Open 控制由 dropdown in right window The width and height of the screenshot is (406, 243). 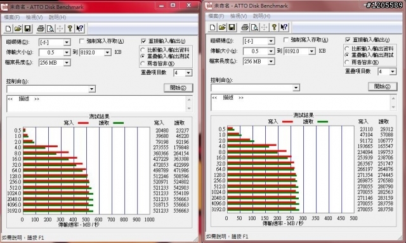pos(296,88)
